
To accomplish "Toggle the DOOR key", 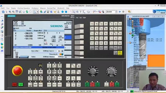I will (x=60, y=66).
